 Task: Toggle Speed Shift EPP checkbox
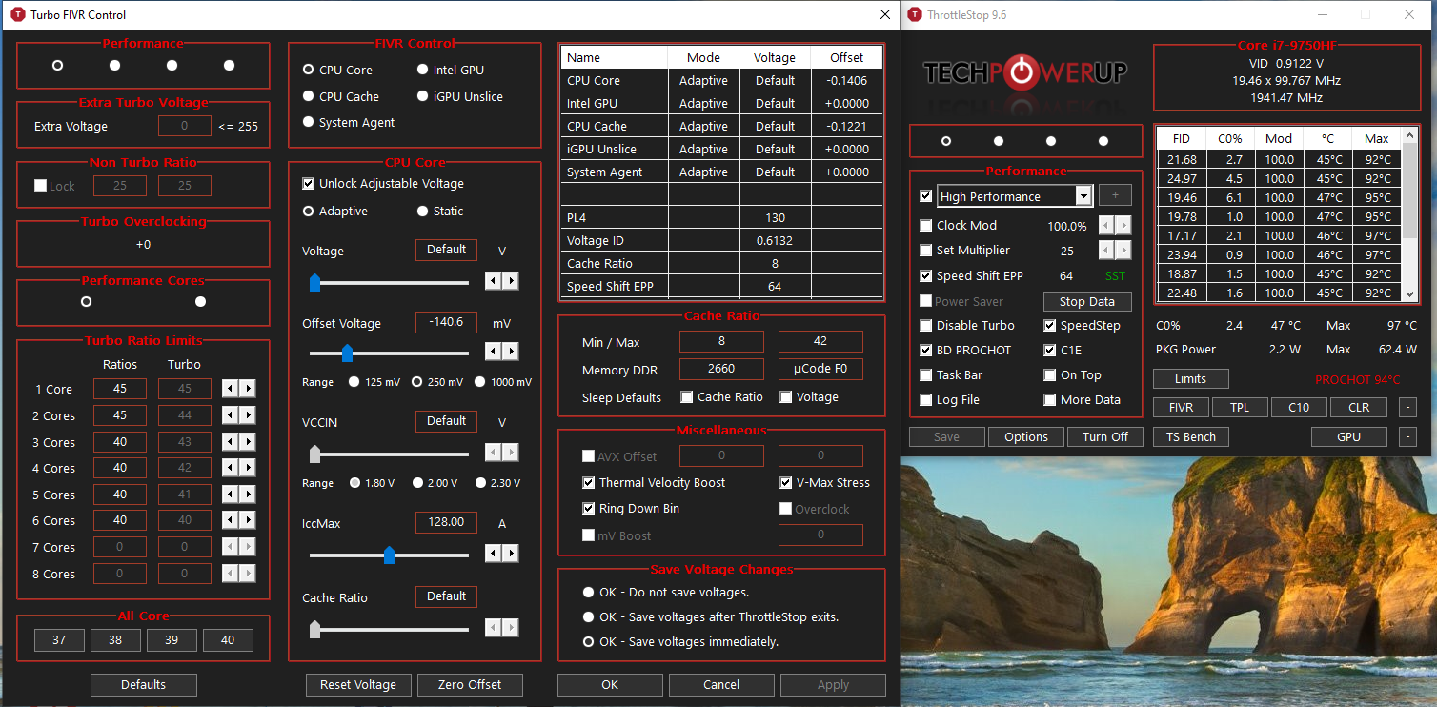click(x=926, y=275)
